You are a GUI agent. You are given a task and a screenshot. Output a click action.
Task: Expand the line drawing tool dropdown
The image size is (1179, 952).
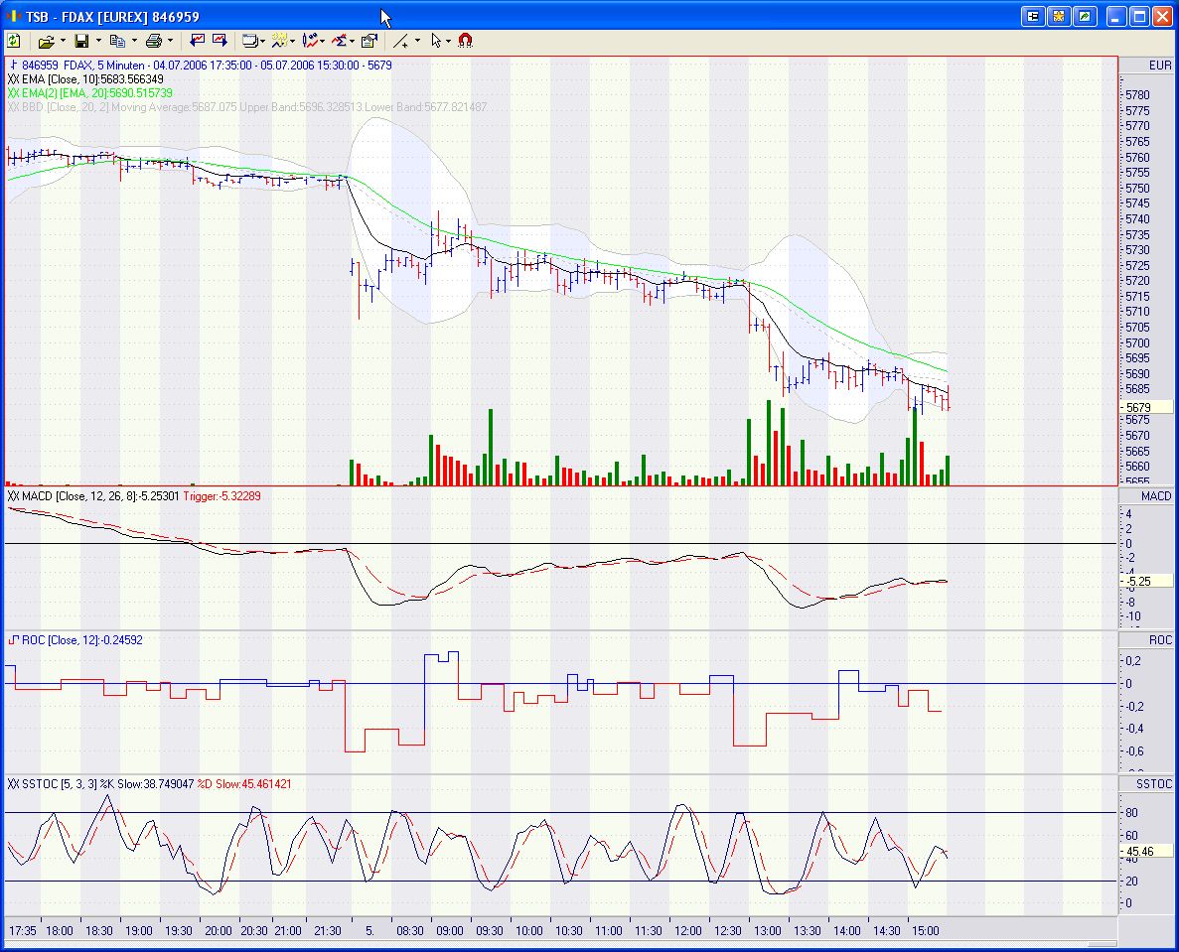tap(417, 41)
